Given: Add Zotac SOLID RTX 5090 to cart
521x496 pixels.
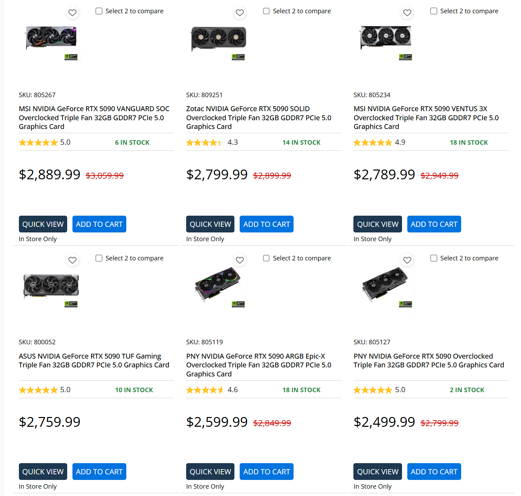Looking at the screenshot, I should pos(267,224).
